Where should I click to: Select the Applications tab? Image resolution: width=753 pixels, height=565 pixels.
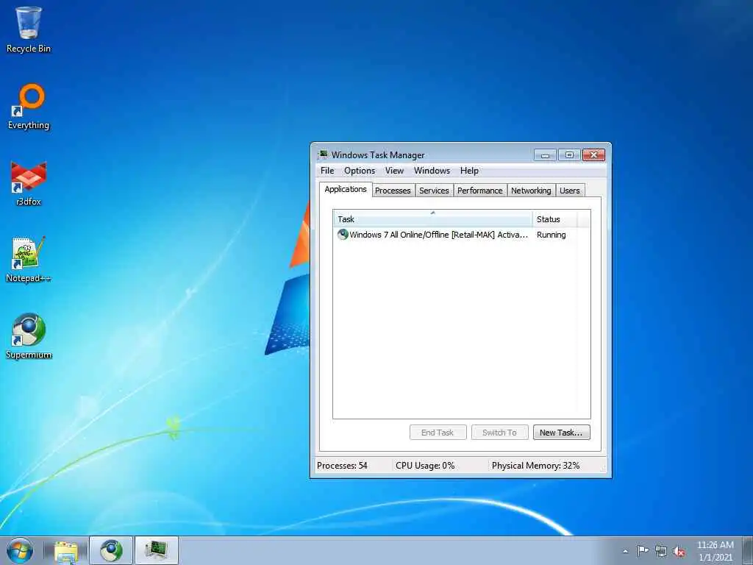tap(346, 189)
